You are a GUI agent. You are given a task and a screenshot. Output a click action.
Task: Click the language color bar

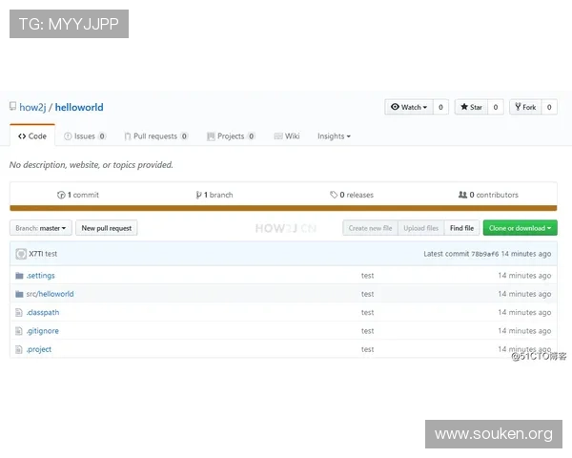(x=283, y=208)
